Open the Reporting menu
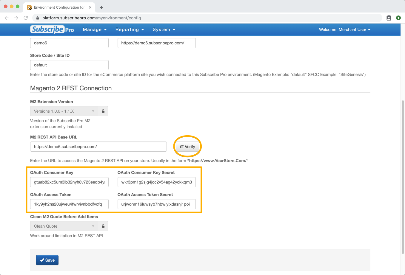Image resolution: width=405 pixels, height=275 pixels. coord(130,29)
